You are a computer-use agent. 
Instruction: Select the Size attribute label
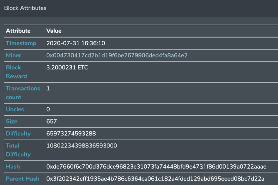click(11, 121)
